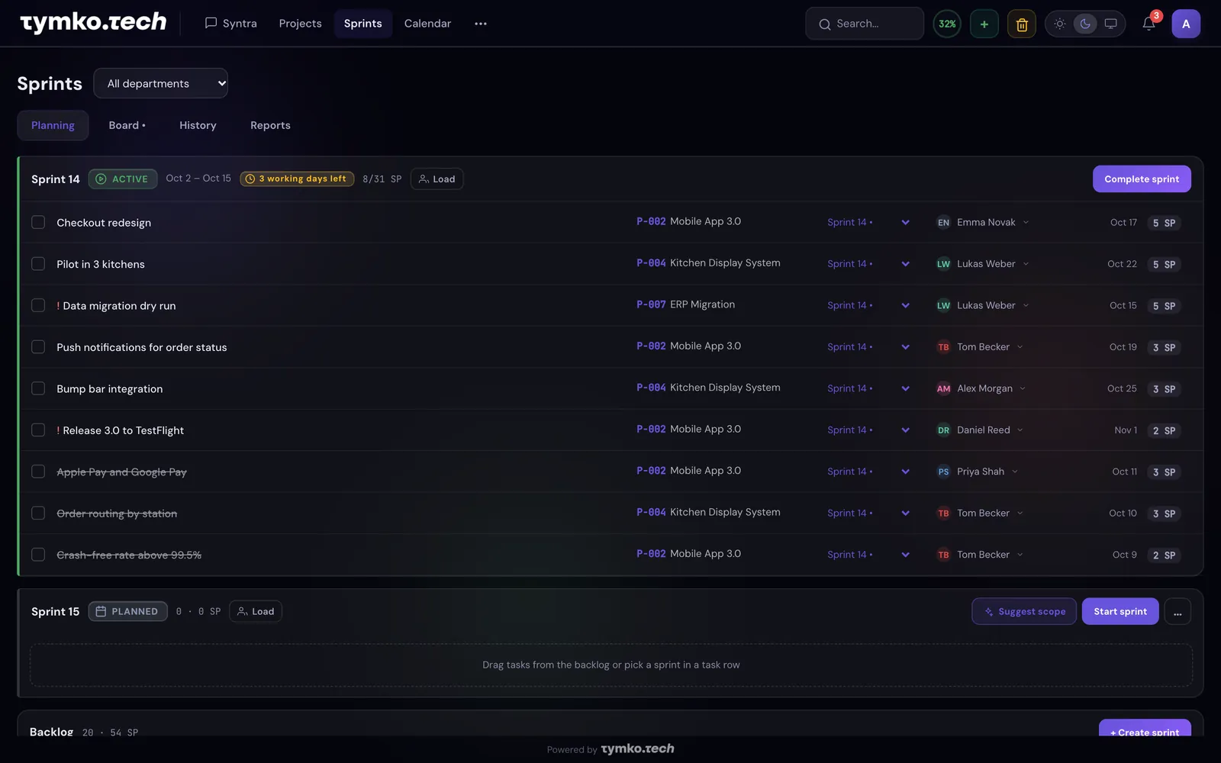Image resolution: width=1221 pixels, height=763 pixels.
Task: Click the Sprint 14 Load button
Action: point(437,179)
